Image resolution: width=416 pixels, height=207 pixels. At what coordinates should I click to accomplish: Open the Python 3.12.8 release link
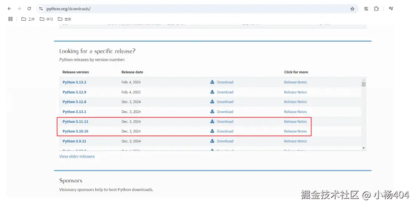click(x=74, y=102)
